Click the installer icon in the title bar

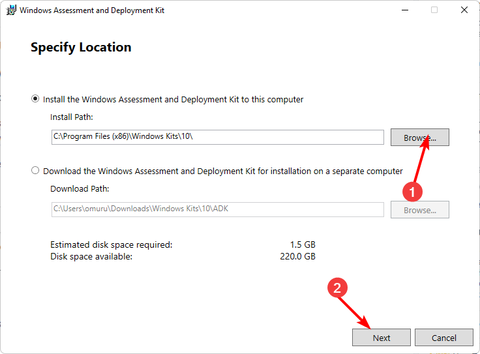click(x=10, y=10)
